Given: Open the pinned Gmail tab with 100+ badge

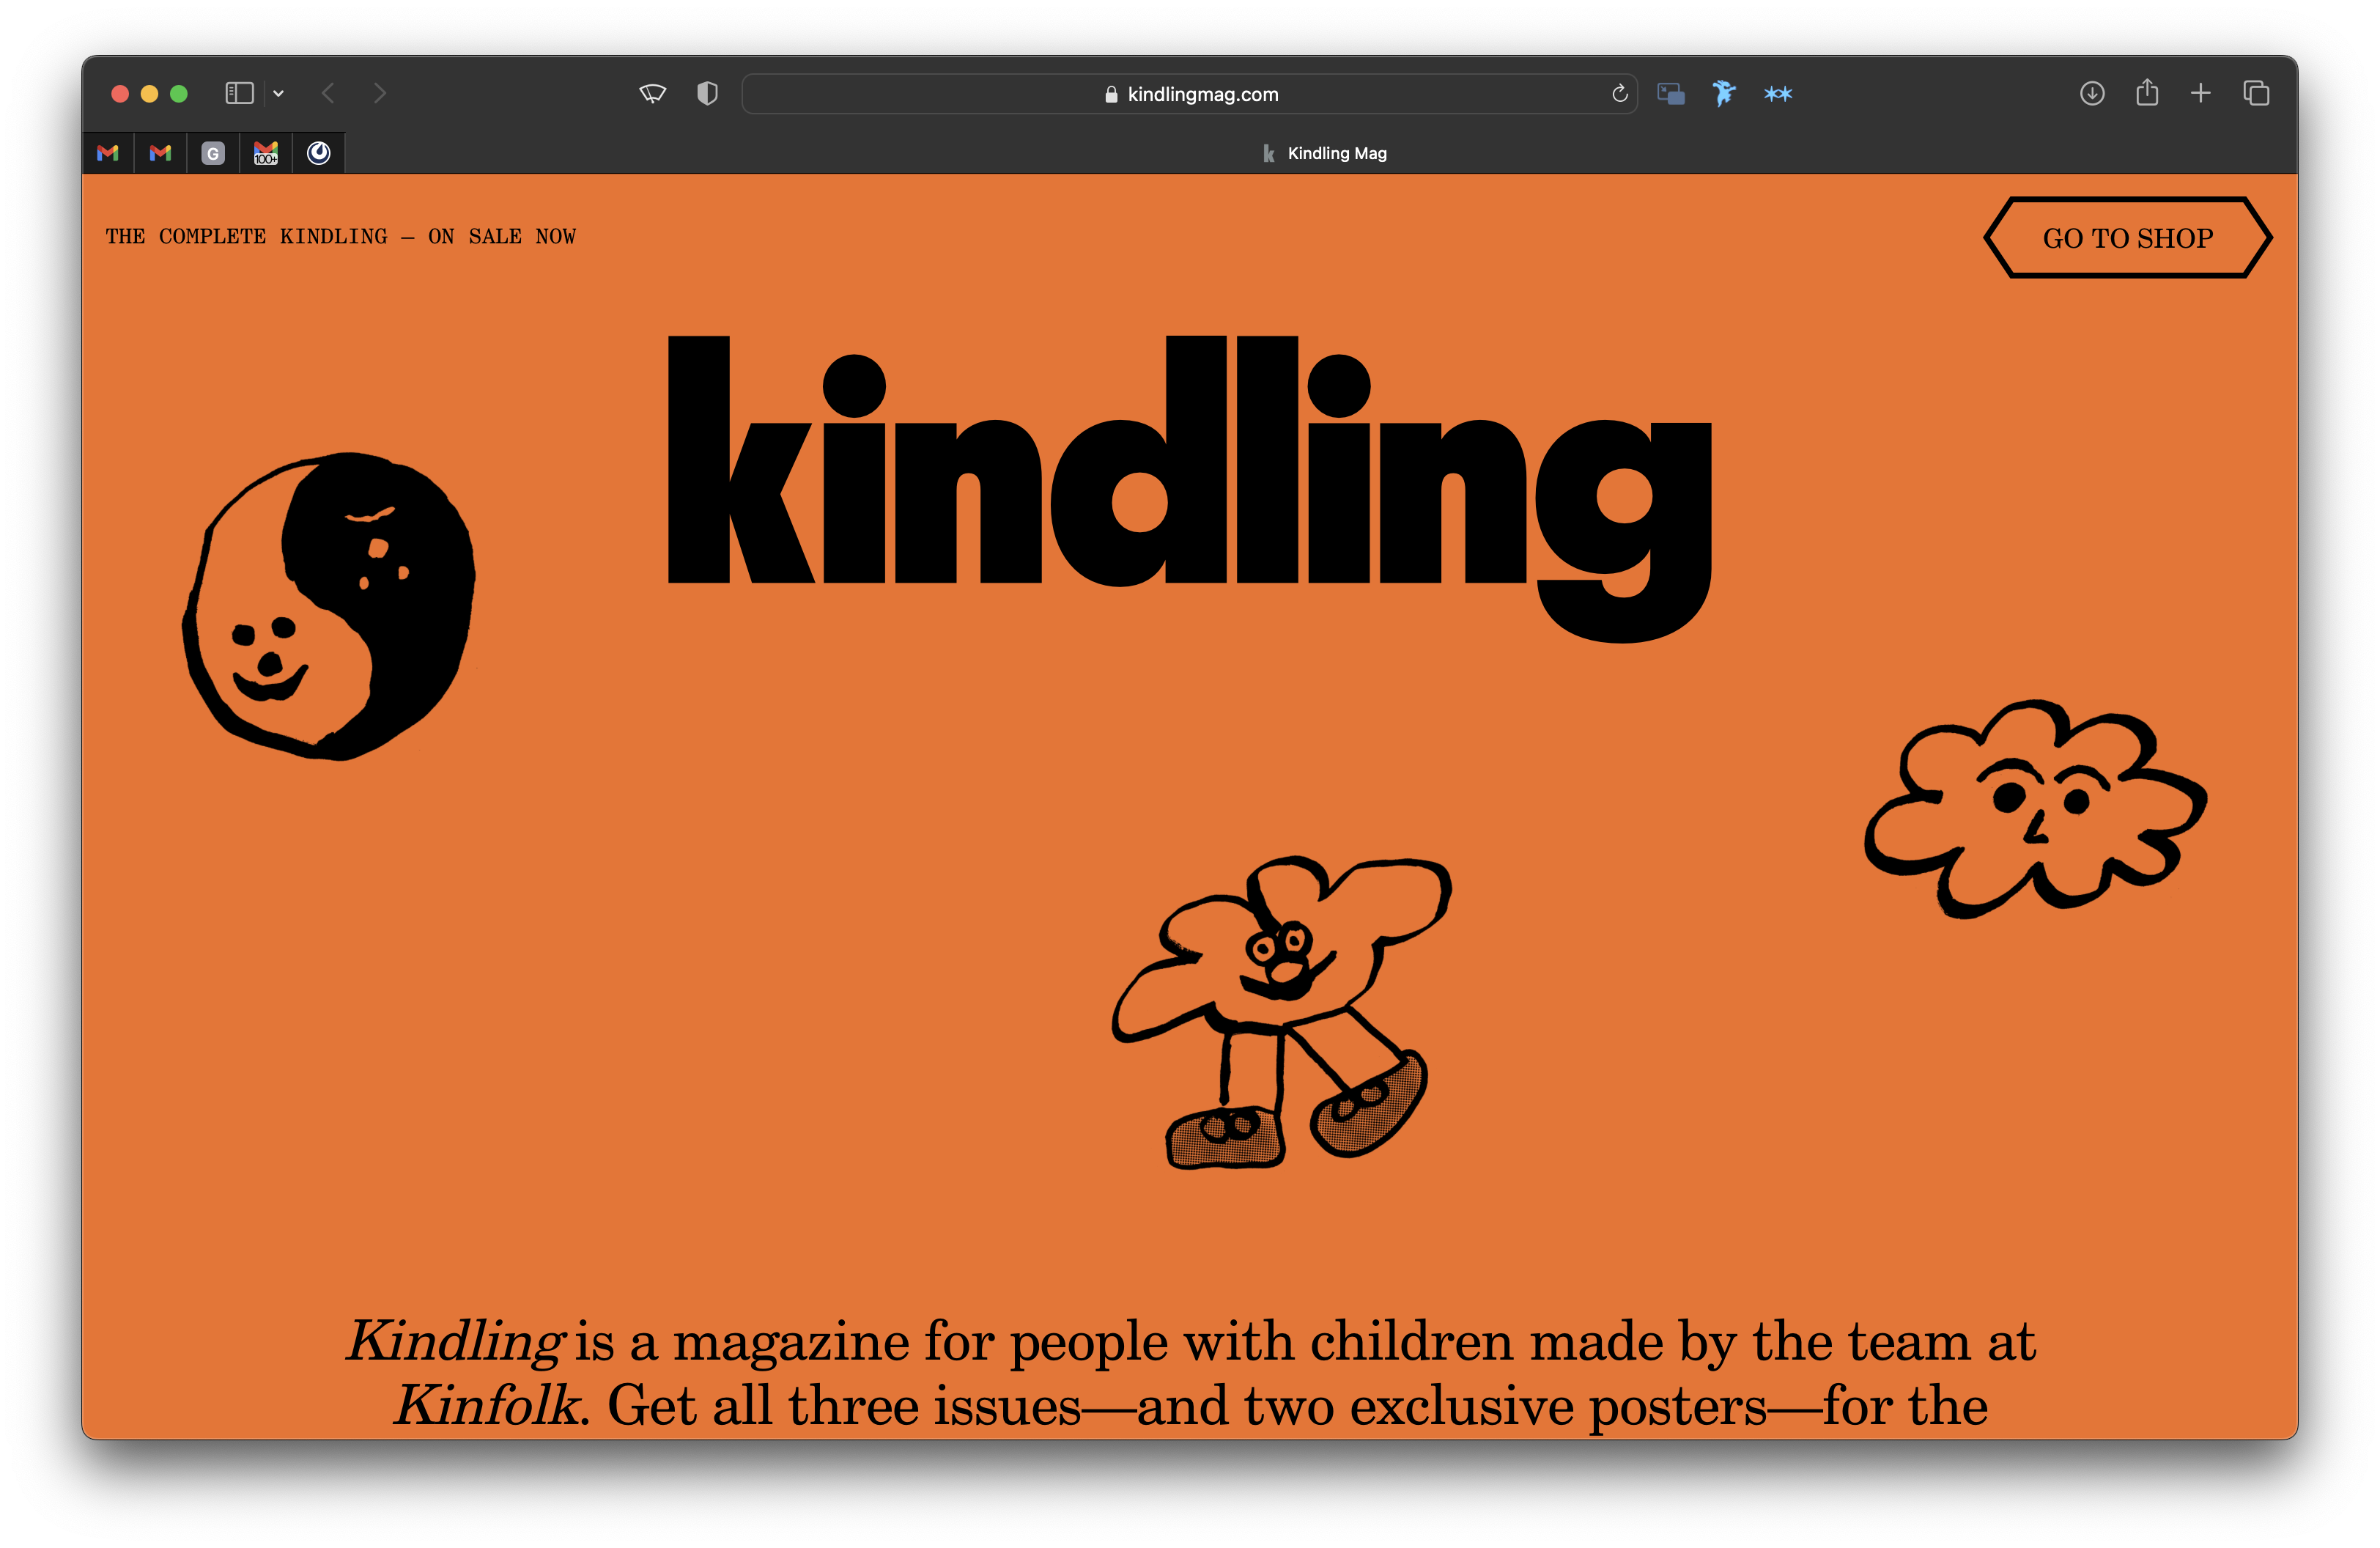Looking at the screenshot, I should pos(266,153).
